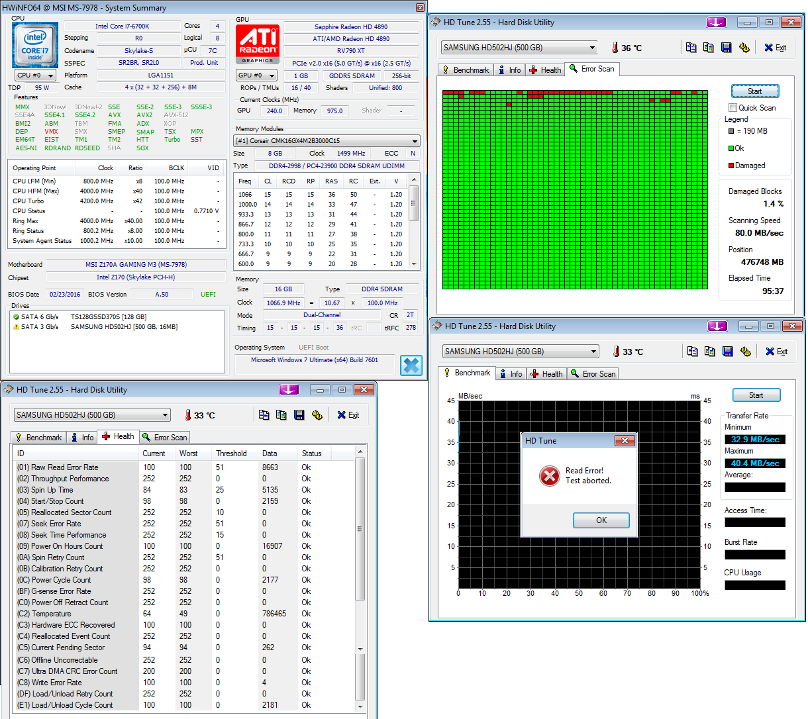Click thermometer icon beside 36 °C
The height and width of the screenshot is (719, 808).
click(x=615, y=48)
